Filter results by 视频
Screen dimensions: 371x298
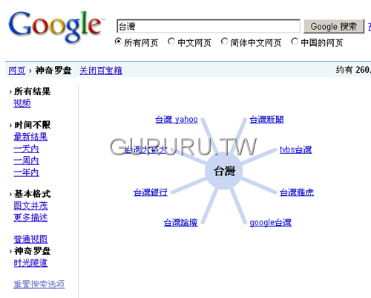pos(22,103)
